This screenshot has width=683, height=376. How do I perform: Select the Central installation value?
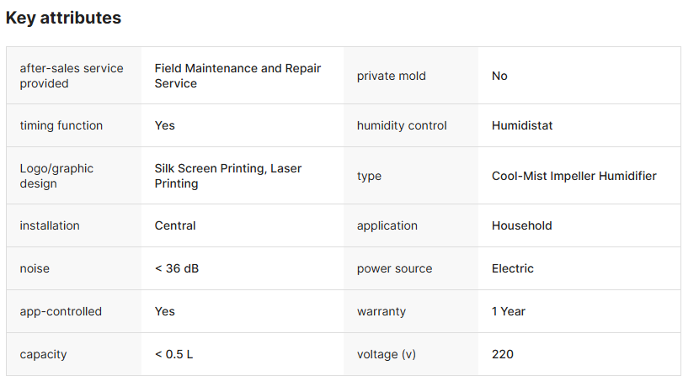[175, 225]
